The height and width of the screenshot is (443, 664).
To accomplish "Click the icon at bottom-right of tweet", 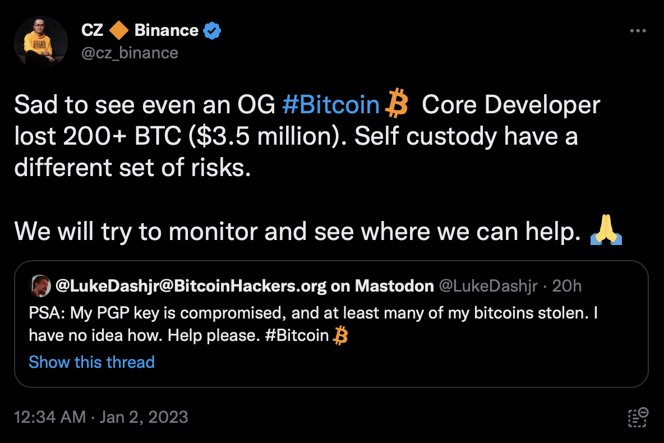I will click(x=638, y=417).
